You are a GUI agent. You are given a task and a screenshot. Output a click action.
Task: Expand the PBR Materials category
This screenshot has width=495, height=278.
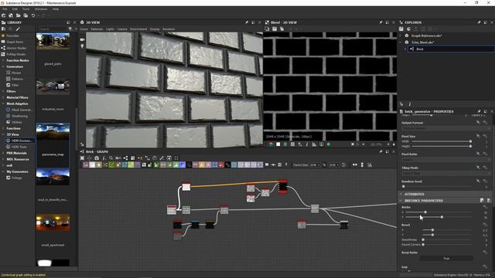coord(3,153)
